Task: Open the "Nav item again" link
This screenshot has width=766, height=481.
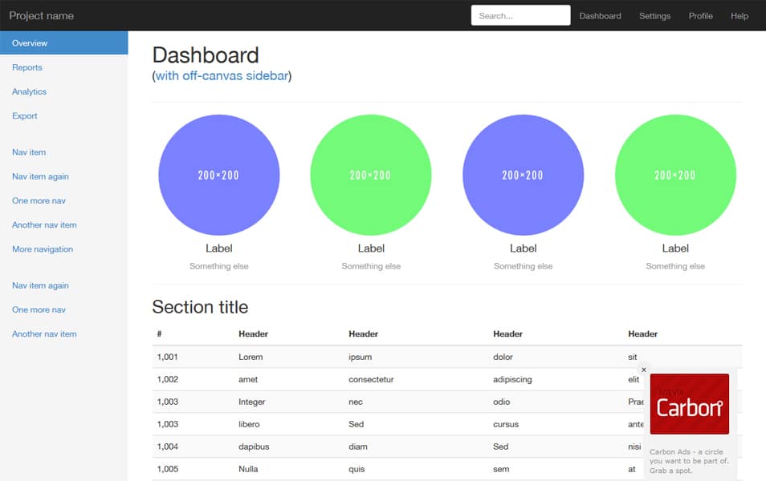Action: (x=39, y=176)
